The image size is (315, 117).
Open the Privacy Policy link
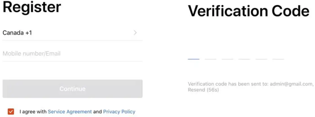point(119,112)
